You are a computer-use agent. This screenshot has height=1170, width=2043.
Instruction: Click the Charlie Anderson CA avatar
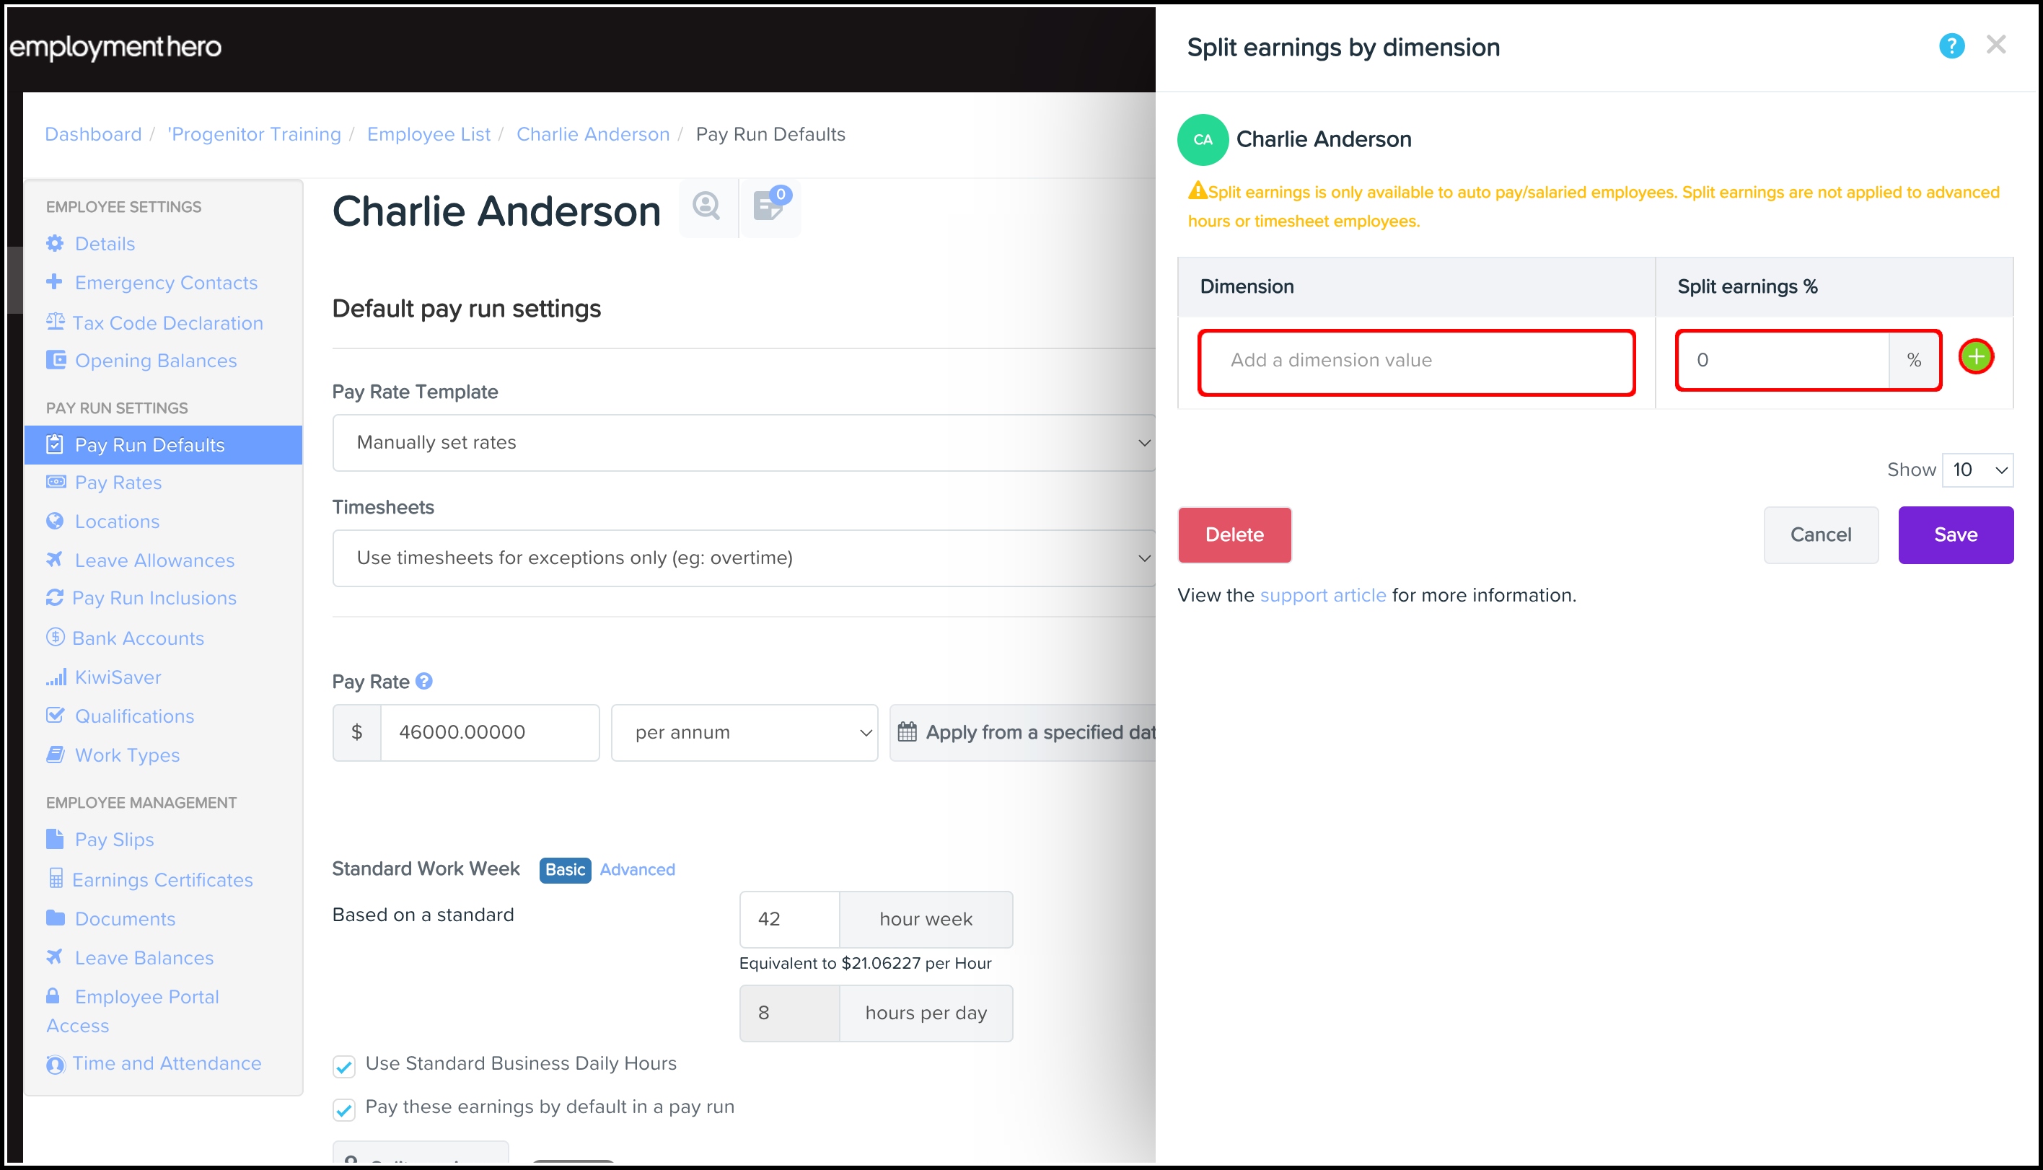[x=1202, y=140]
